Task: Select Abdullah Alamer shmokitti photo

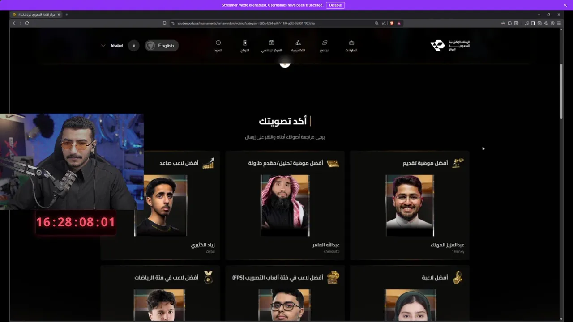Action: coord(285,205)
